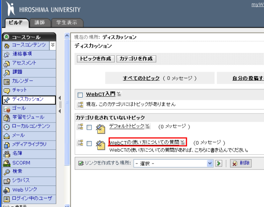264x207 pixels.
Task: Click the apple icon beside ゴール
Action: pos(7,109)
